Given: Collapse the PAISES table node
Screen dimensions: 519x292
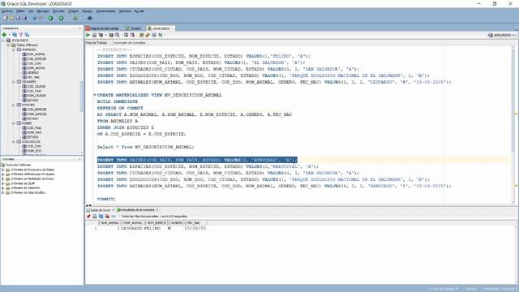Looking at the screenshot, I should (x=14, y=123).
